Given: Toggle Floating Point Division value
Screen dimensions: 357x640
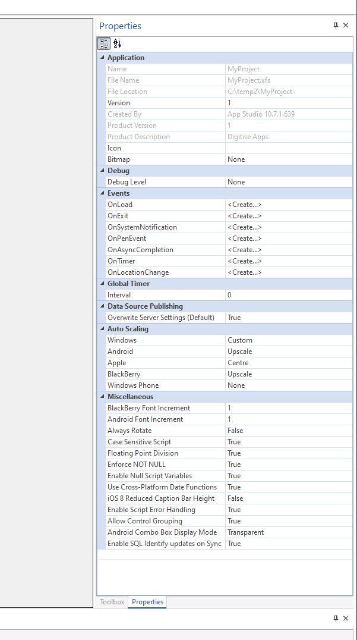Looking at the screenshot, I should [x=289, y=453].
